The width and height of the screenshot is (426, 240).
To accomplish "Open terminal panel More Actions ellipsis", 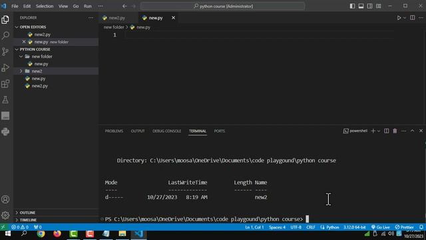I will pyautogui.click(x=403, y=131).
